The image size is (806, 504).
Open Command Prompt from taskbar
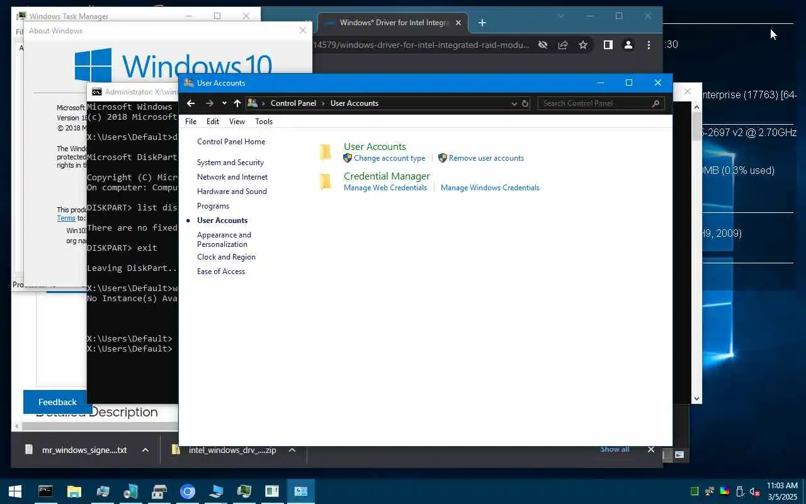(x=45, y=491)
